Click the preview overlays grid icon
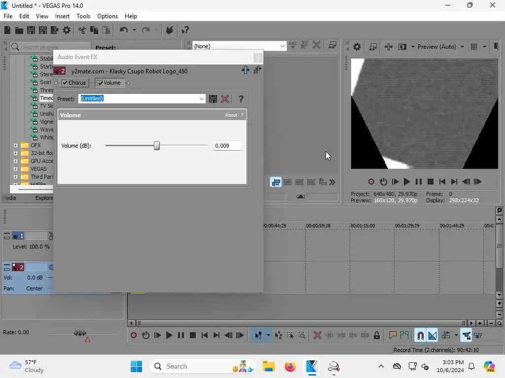The height and width of the screenshot is (378, 505). 474,47
